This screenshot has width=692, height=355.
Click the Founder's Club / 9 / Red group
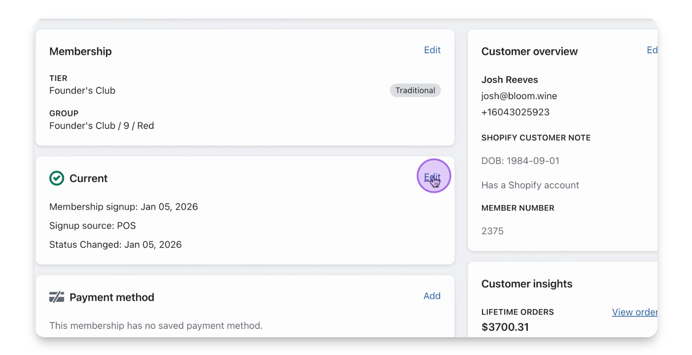pyautogui.click(x=102, y=126)
